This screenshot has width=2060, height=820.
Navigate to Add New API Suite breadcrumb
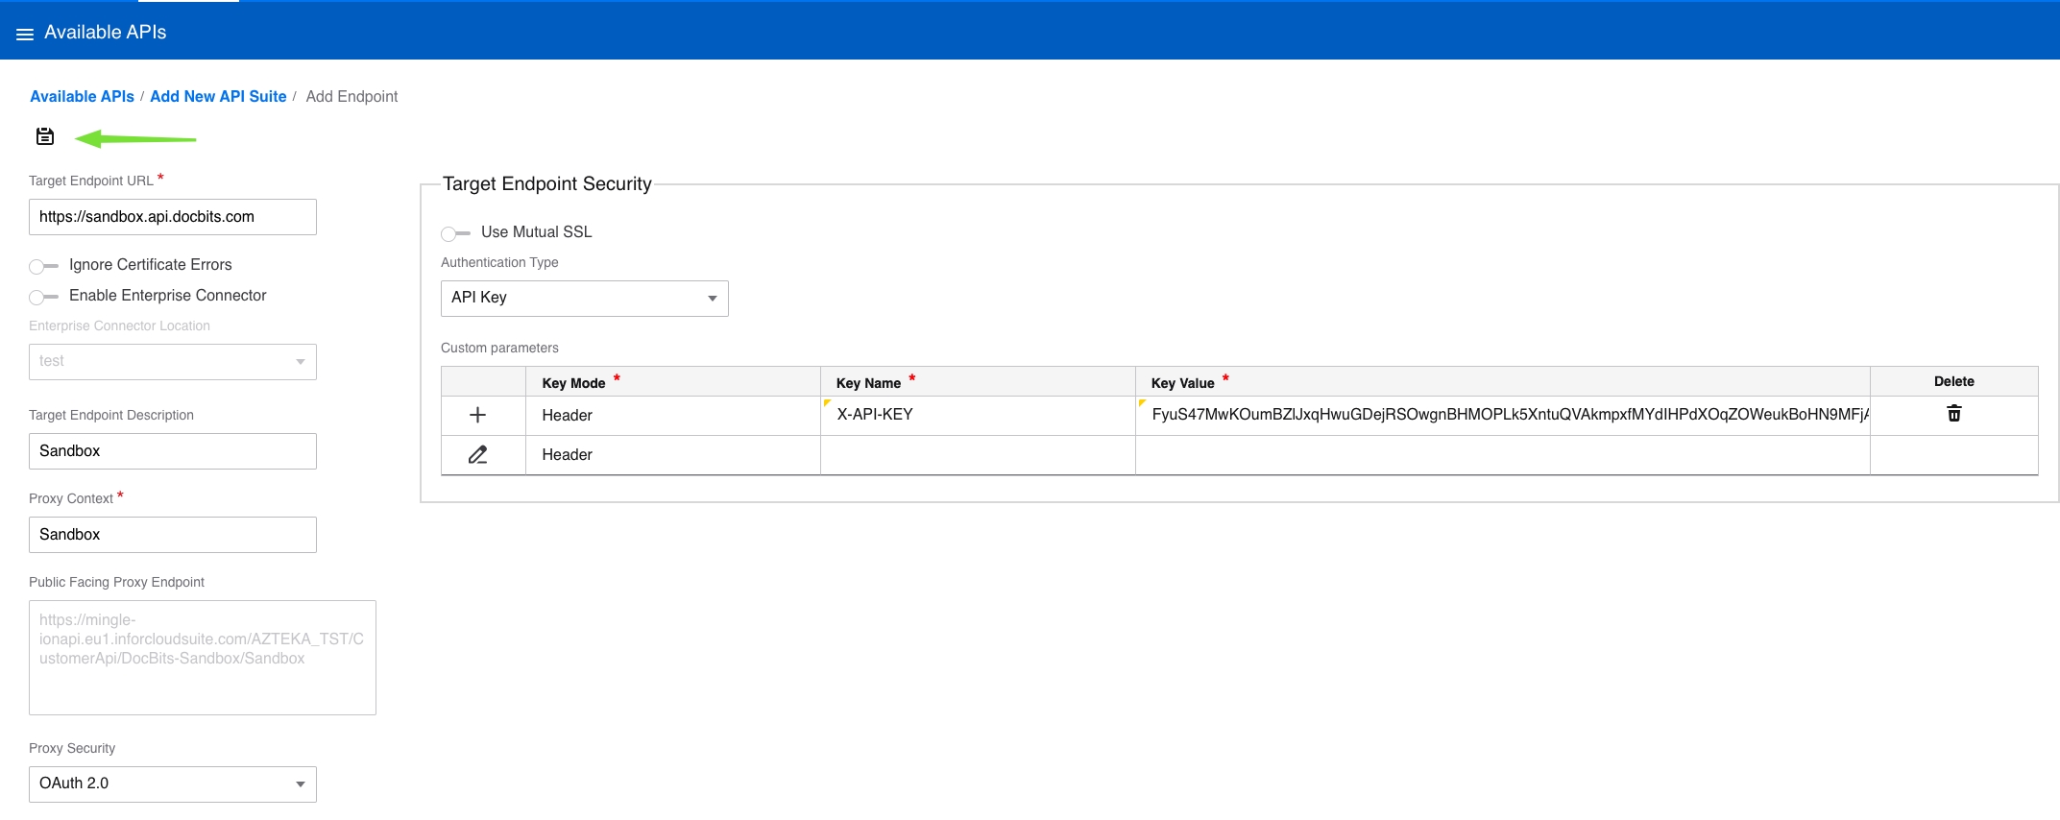pos(218,97)
